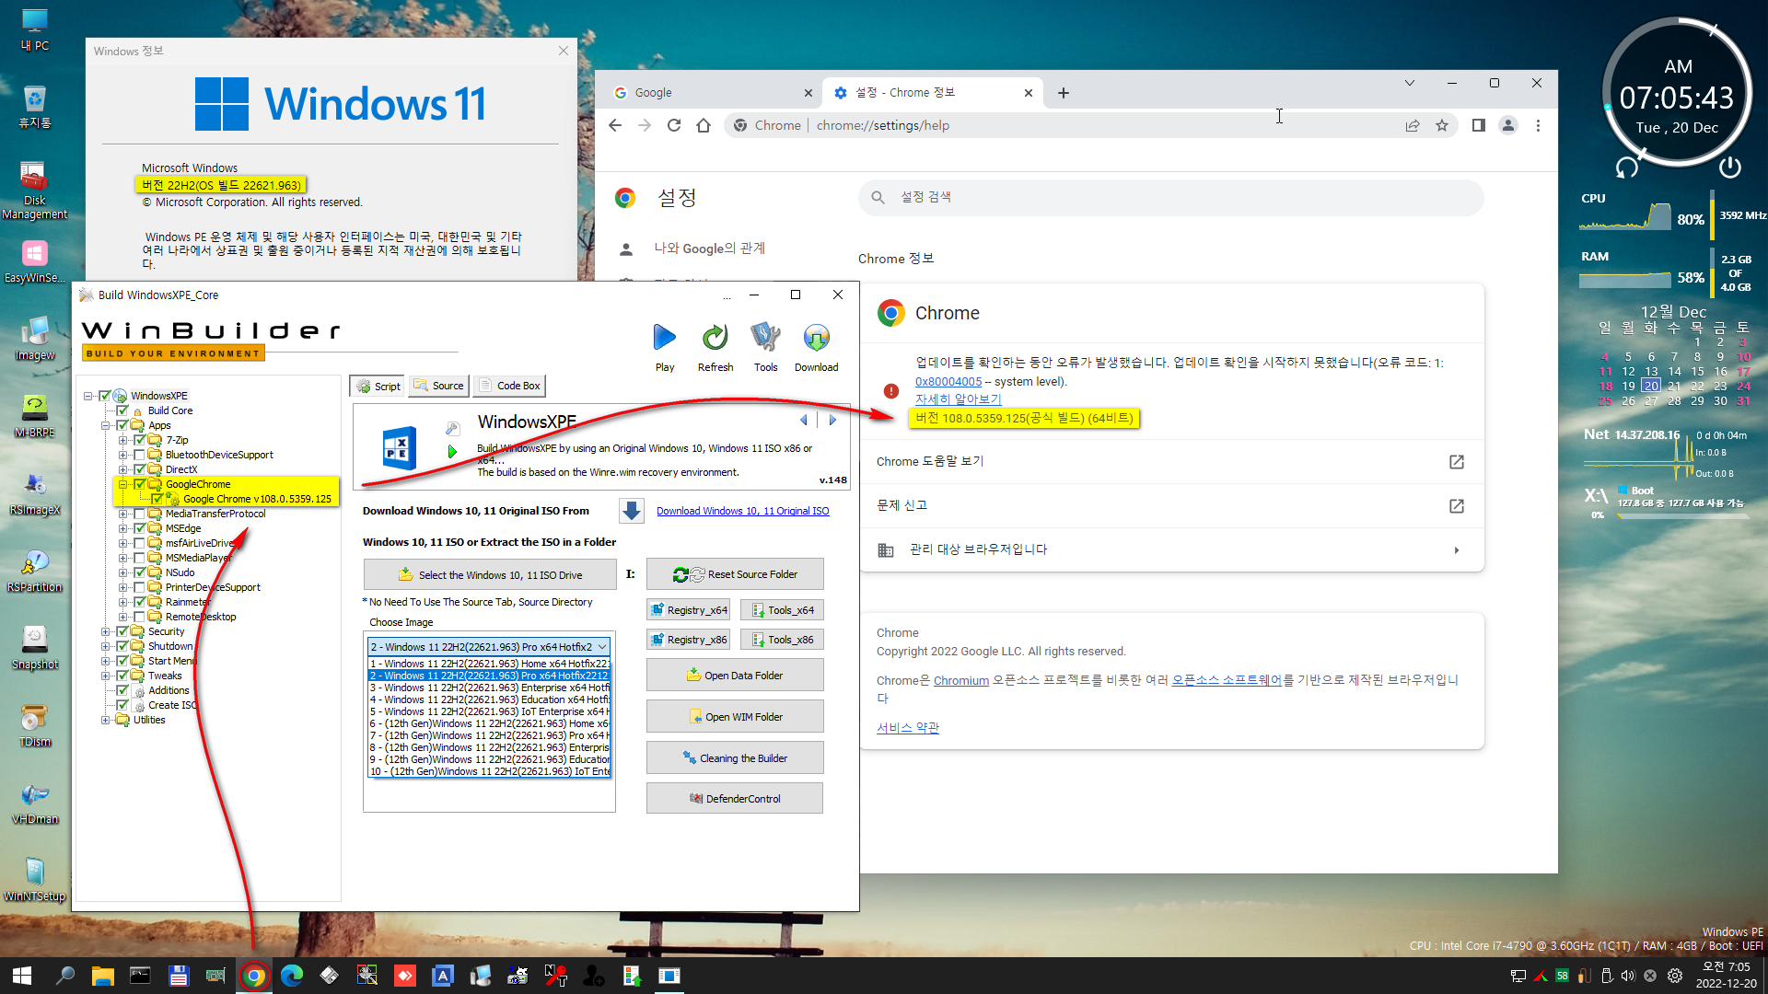Screen dimensions: 1768x994
Task: Switch to the Google browser tab
Action: (x=714, y=93)
